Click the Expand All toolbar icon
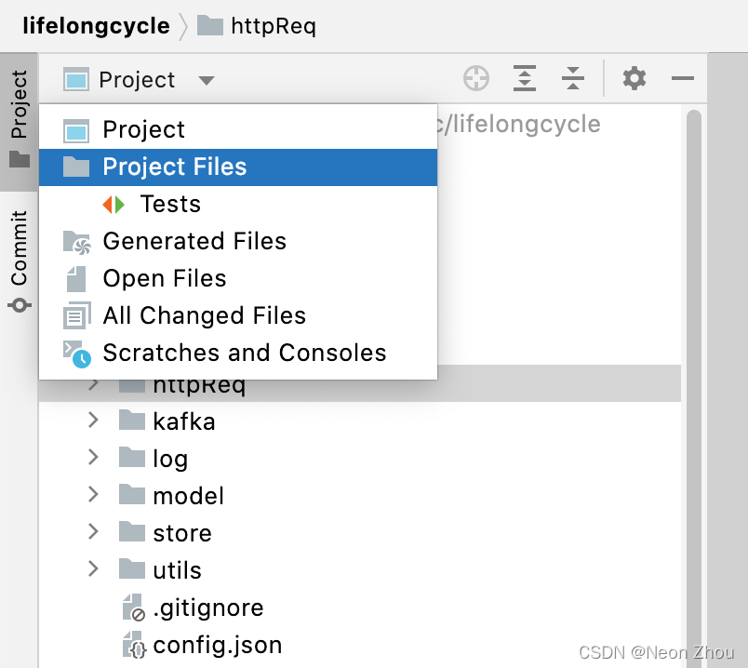748x668 pixels. (x=526, y=79)
